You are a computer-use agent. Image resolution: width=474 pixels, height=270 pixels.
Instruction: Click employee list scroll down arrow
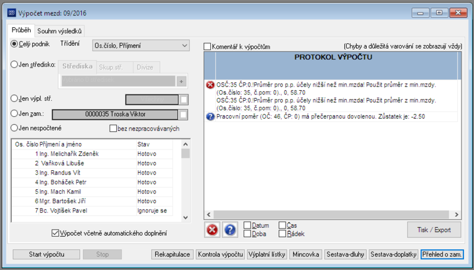[x=185, y=217]
